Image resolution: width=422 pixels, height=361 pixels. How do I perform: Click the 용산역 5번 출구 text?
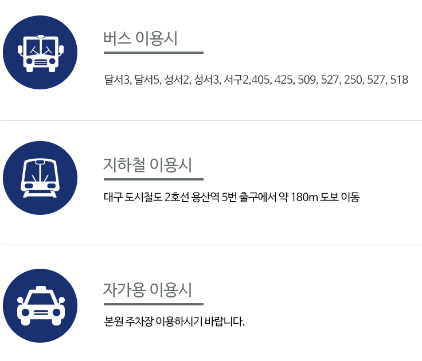pos(223,197)
